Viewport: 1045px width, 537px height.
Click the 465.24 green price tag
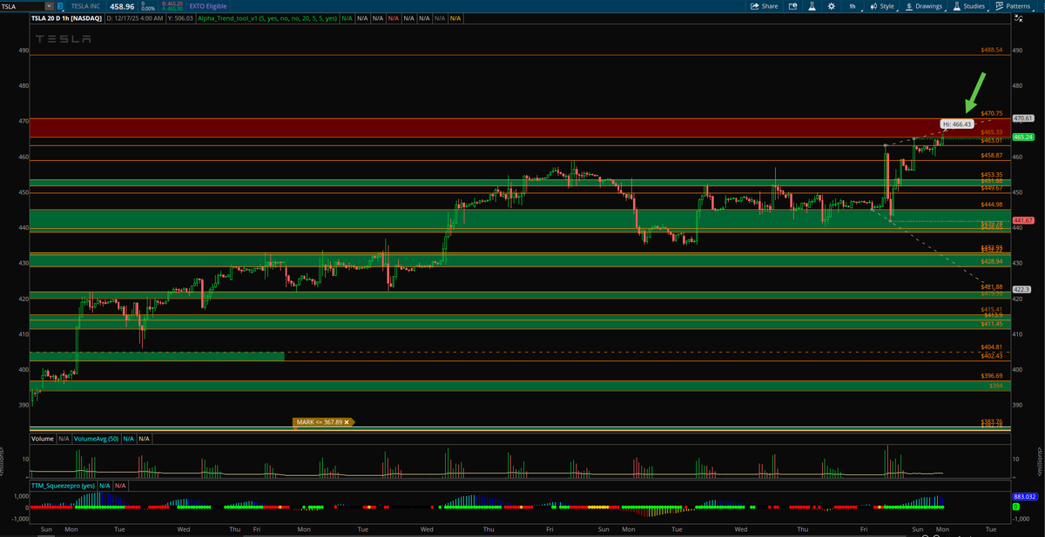click(x=1022, y=137)
